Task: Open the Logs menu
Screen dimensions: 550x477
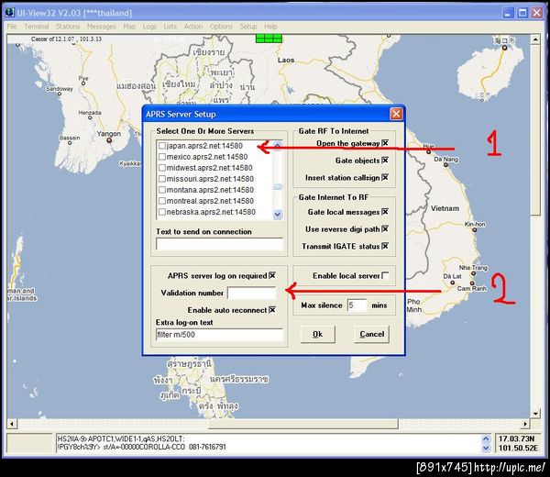Action: (149, 27)
